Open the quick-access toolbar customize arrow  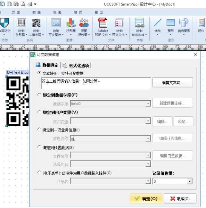tap(35, 4)
